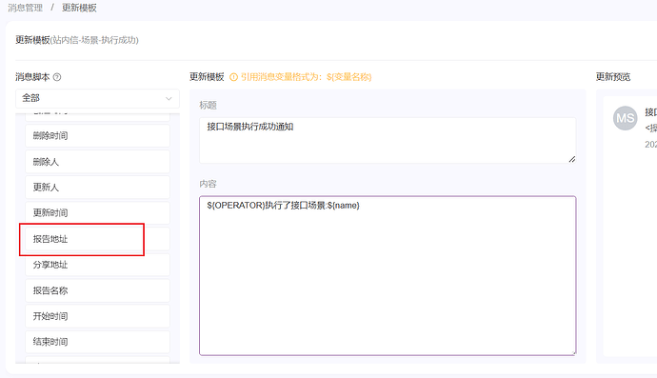Insert the 开始时间 variable
Screen dimensions: 657x378
point(97,316)
